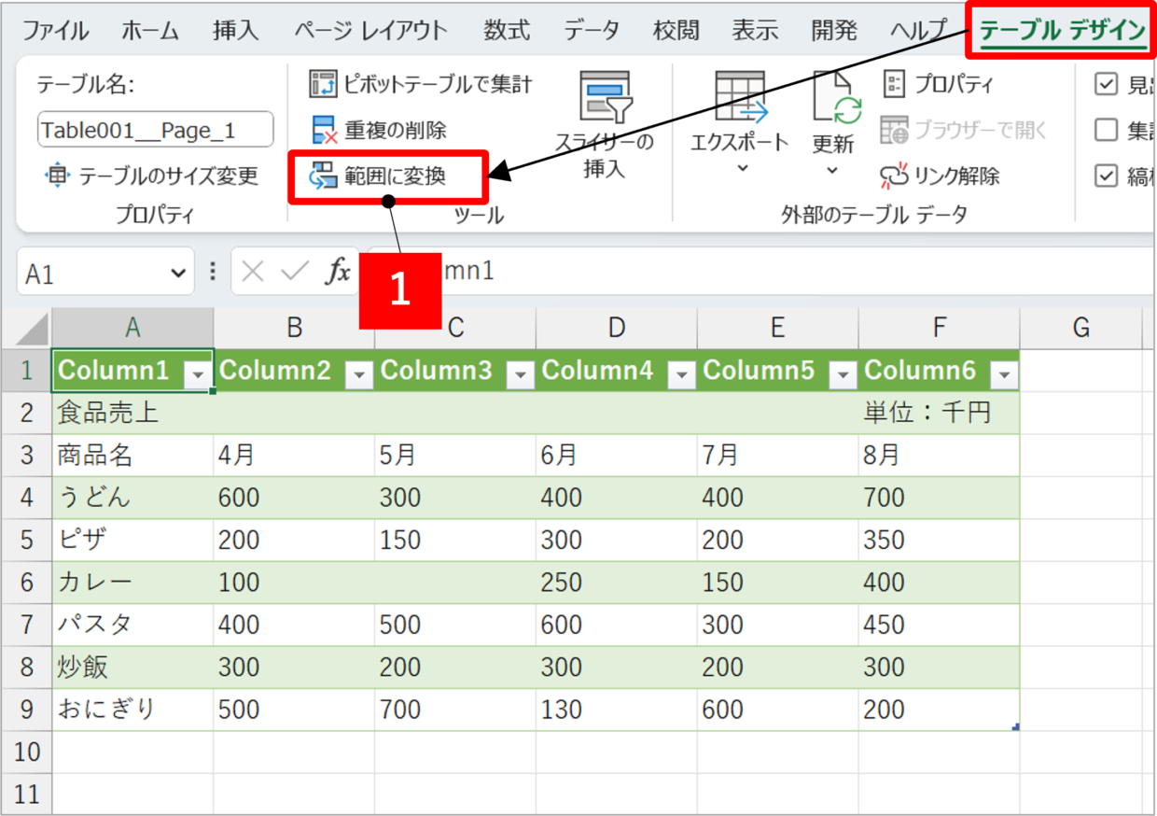Select the cell containing うどん

coord(132,498)
